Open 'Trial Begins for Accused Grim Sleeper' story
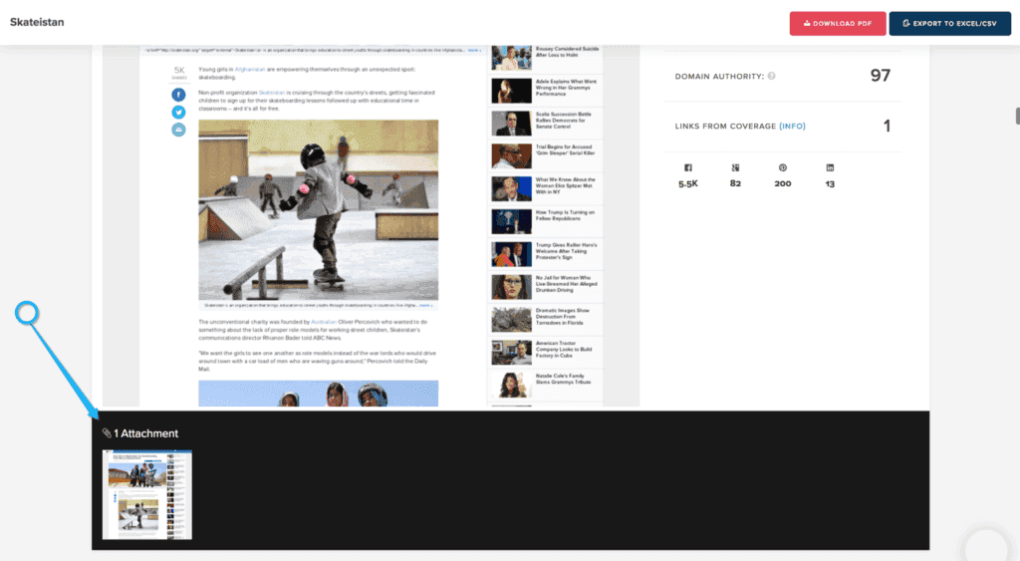Screen dimensions: 1020x561 (x=545, y=156)
